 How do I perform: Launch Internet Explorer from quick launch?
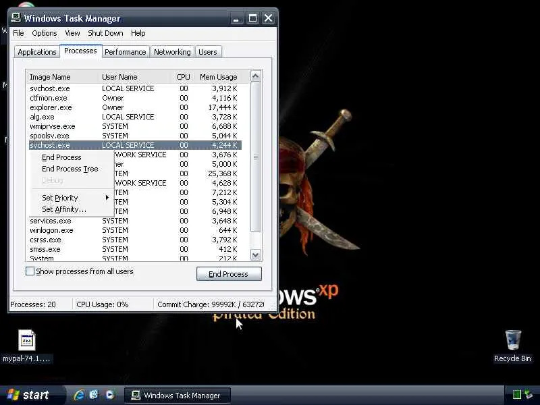[79, 395]
